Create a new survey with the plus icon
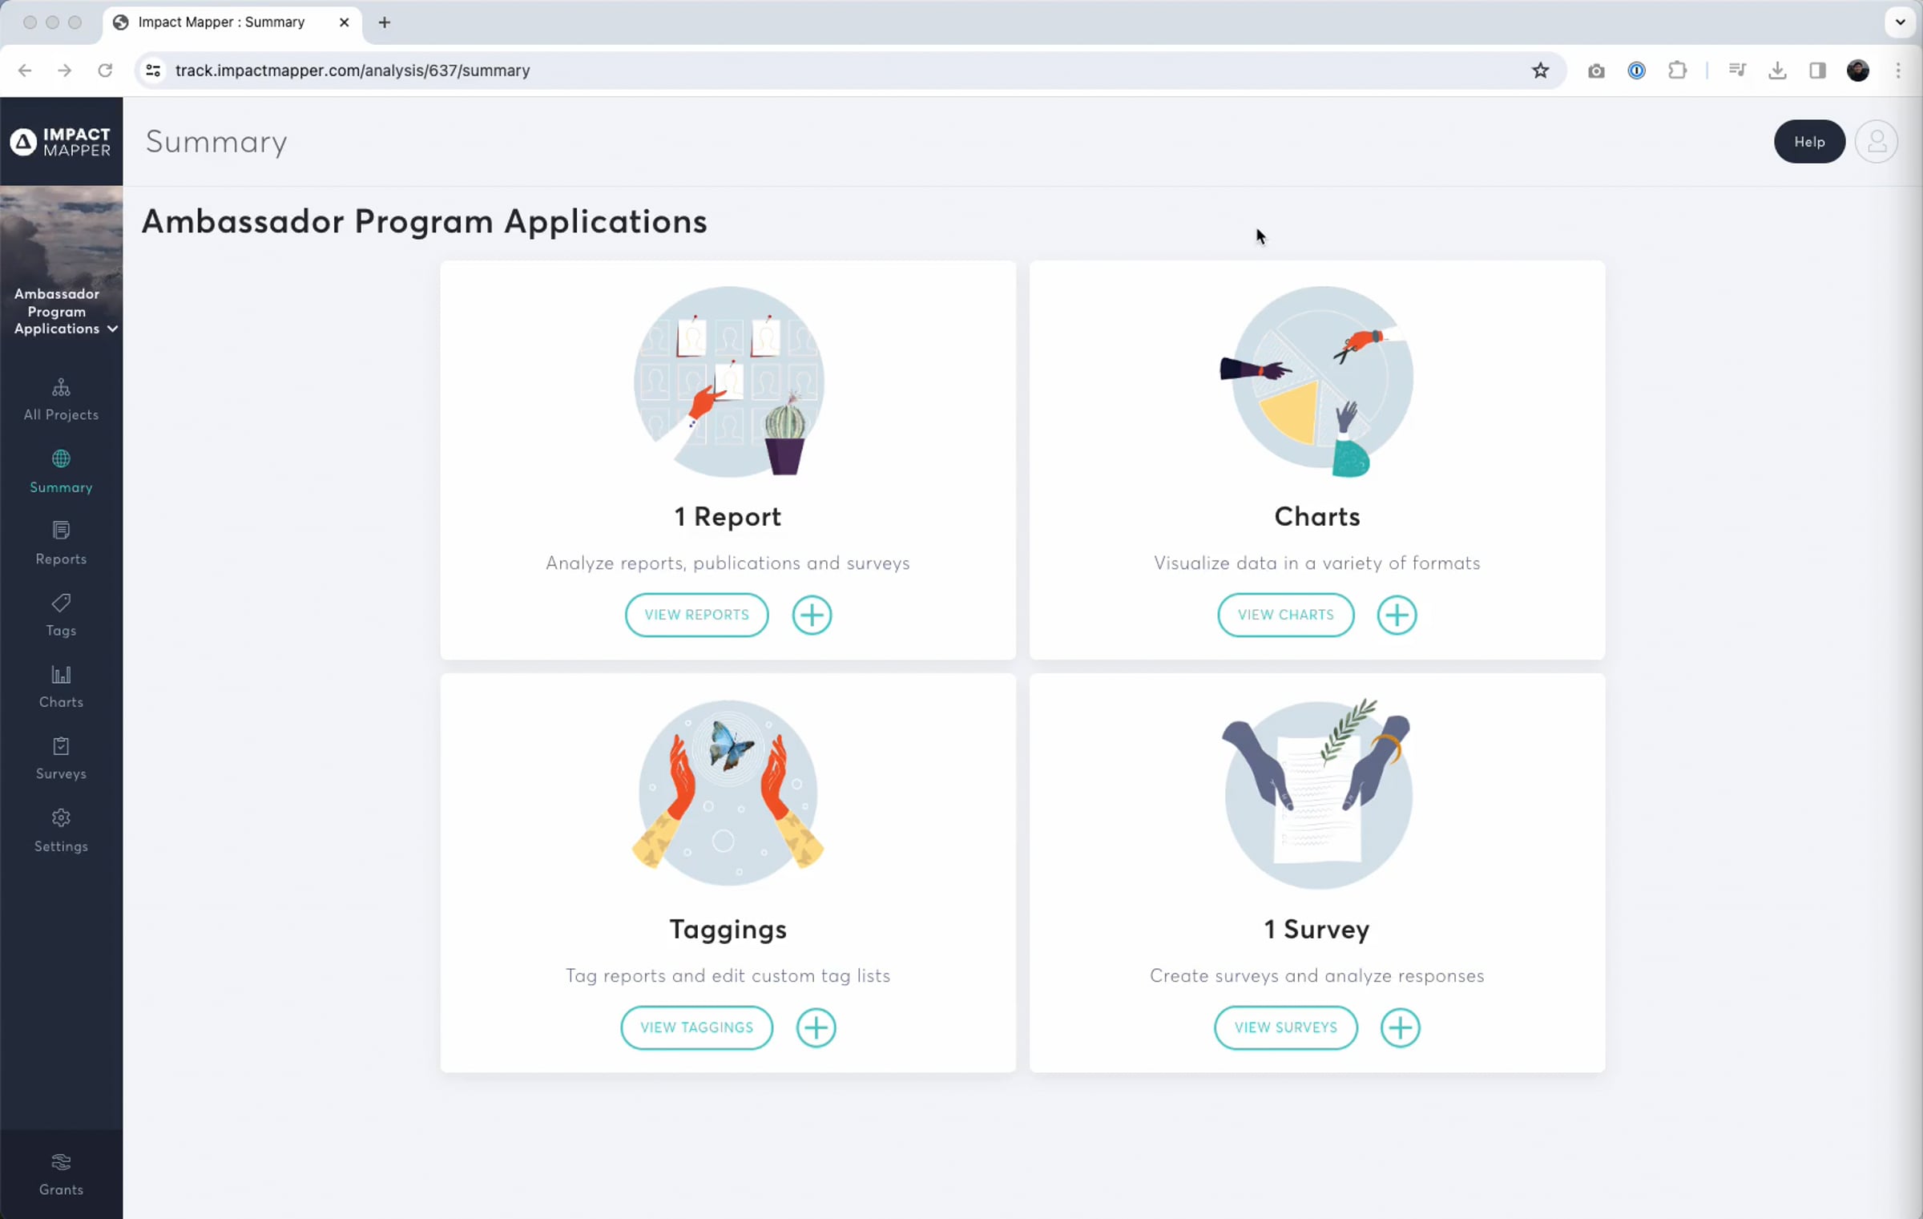 1400,1027
